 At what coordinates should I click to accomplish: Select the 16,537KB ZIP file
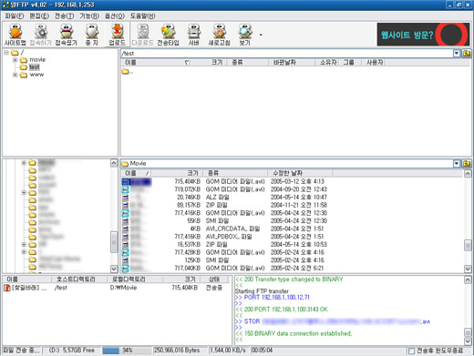(x=223, y=245)
